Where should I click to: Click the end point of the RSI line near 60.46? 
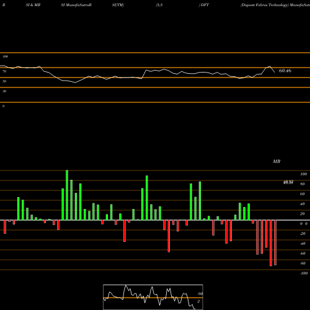(x=275, y=72)
